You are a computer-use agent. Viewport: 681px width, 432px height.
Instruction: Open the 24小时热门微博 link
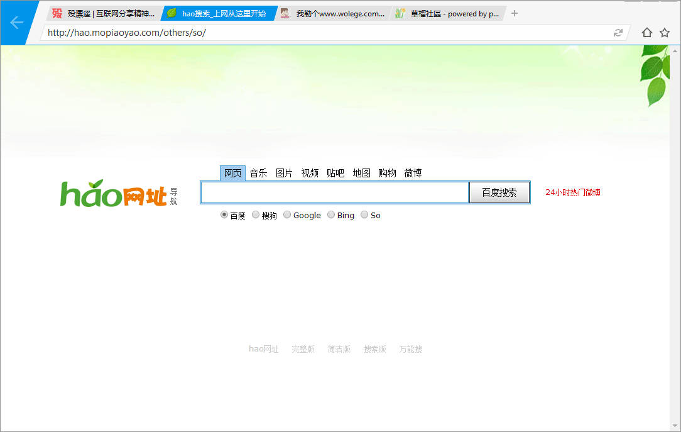pyautogui.click(x=573, y=192)
